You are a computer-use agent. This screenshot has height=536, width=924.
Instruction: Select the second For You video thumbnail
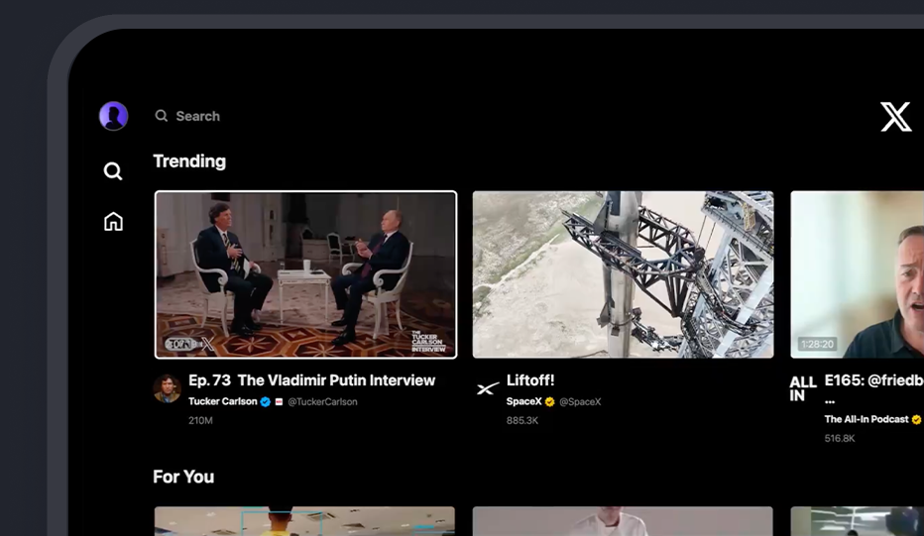point(623,521)
